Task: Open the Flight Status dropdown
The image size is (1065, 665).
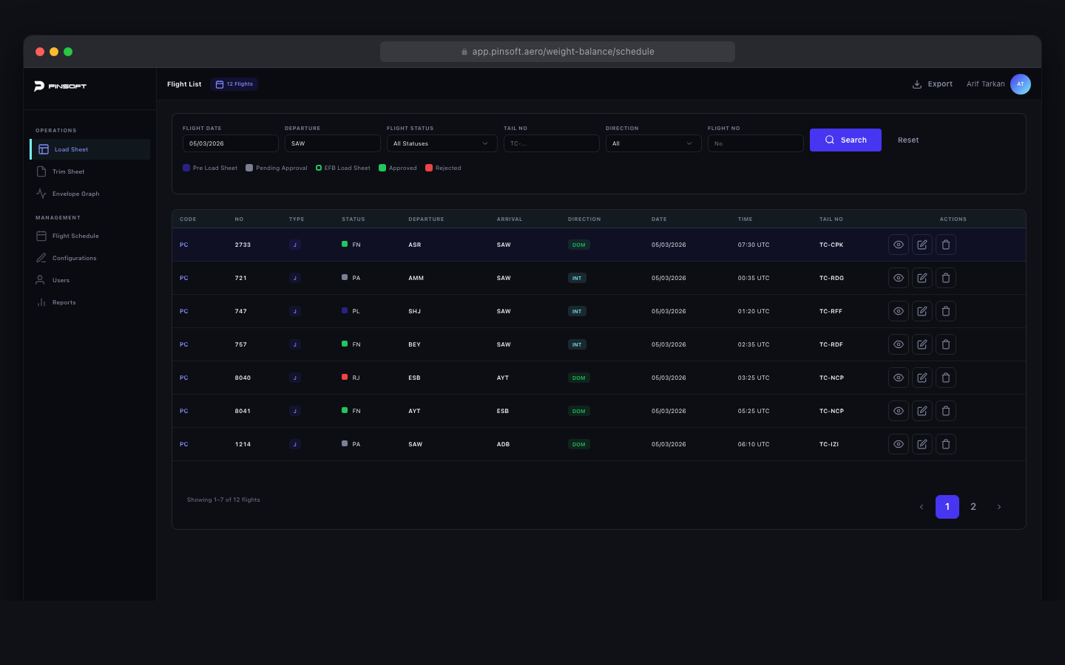Action: (x=442, y=143)
